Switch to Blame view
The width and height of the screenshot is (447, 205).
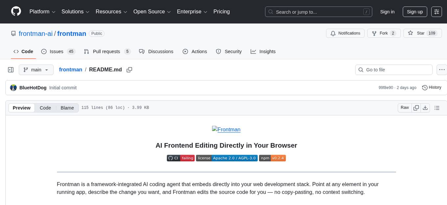[67, 108]
